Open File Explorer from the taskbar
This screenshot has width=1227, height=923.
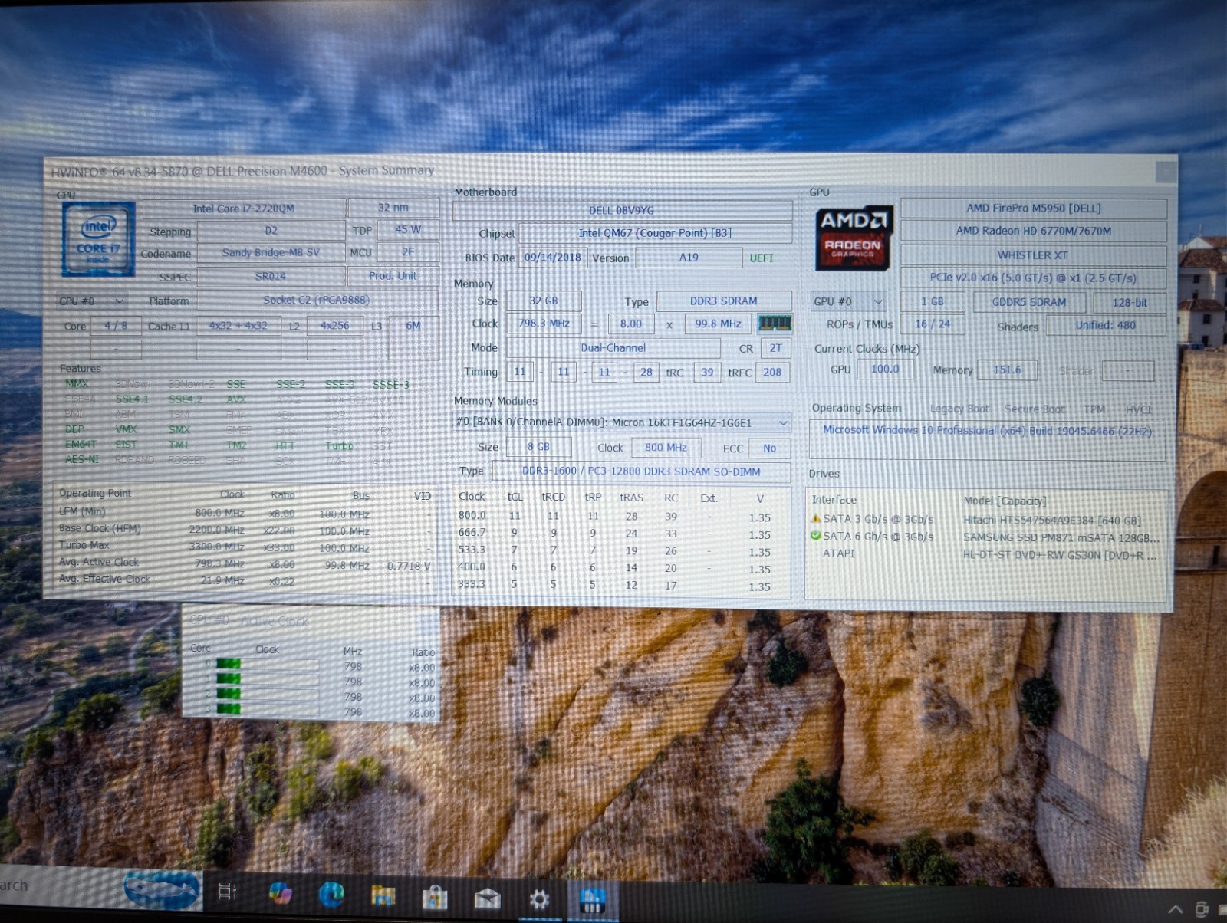click(383, 895)
